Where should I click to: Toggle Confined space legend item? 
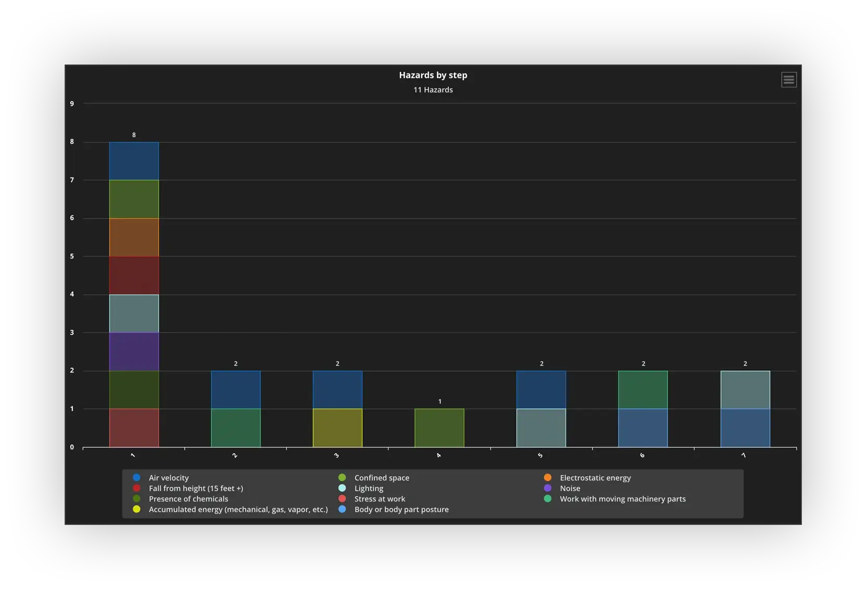[x=374, y=478]
